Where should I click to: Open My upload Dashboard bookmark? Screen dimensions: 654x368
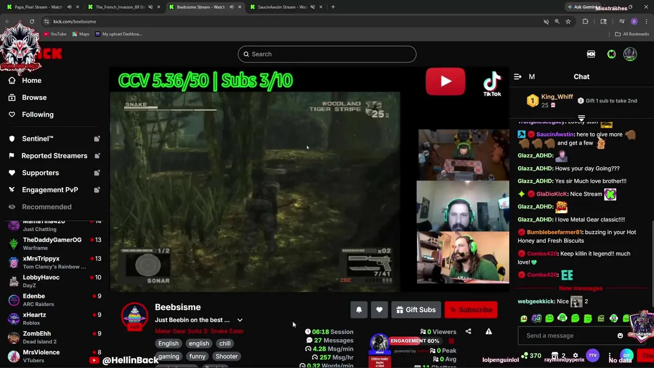click(x=119, y=34)
